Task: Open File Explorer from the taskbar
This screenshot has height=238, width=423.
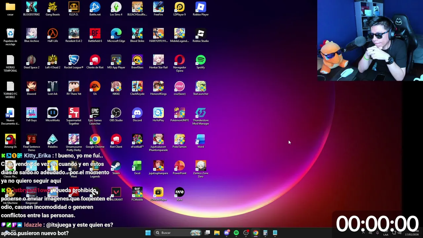Action: (x=217, y=233)
